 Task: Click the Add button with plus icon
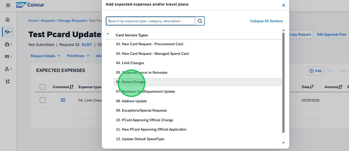coord(316,71)
